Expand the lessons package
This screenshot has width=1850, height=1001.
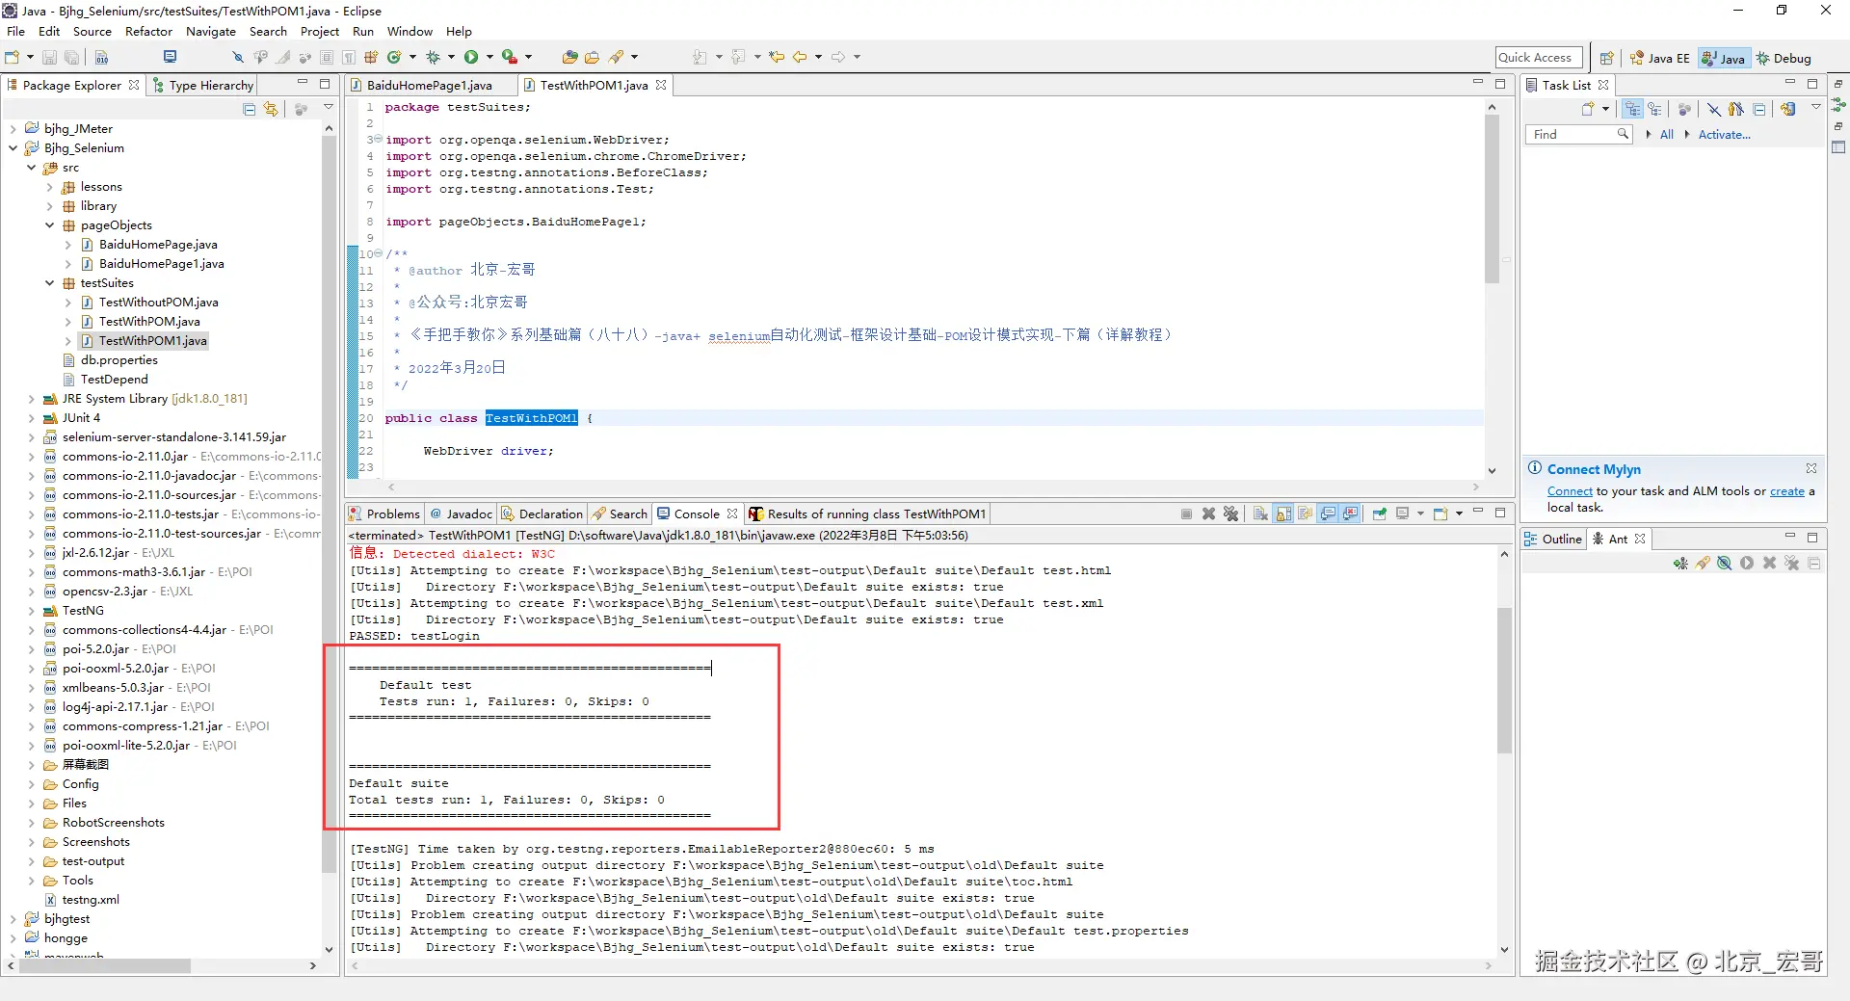[50, 187]
